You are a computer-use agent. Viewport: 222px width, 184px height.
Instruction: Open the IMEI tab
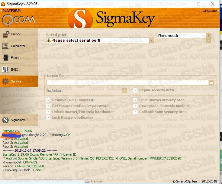point(19,69)
